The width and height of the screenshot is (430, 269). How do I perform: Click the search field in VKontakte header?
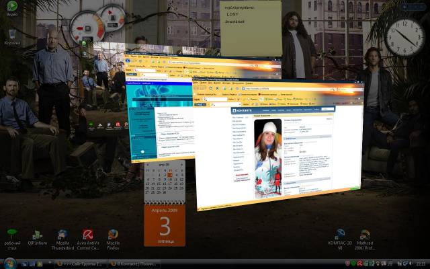click(x=328, y=109)
